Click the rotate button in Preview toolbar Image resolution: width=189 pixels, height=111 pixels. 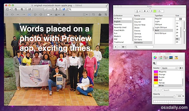(x=56, y=9)
